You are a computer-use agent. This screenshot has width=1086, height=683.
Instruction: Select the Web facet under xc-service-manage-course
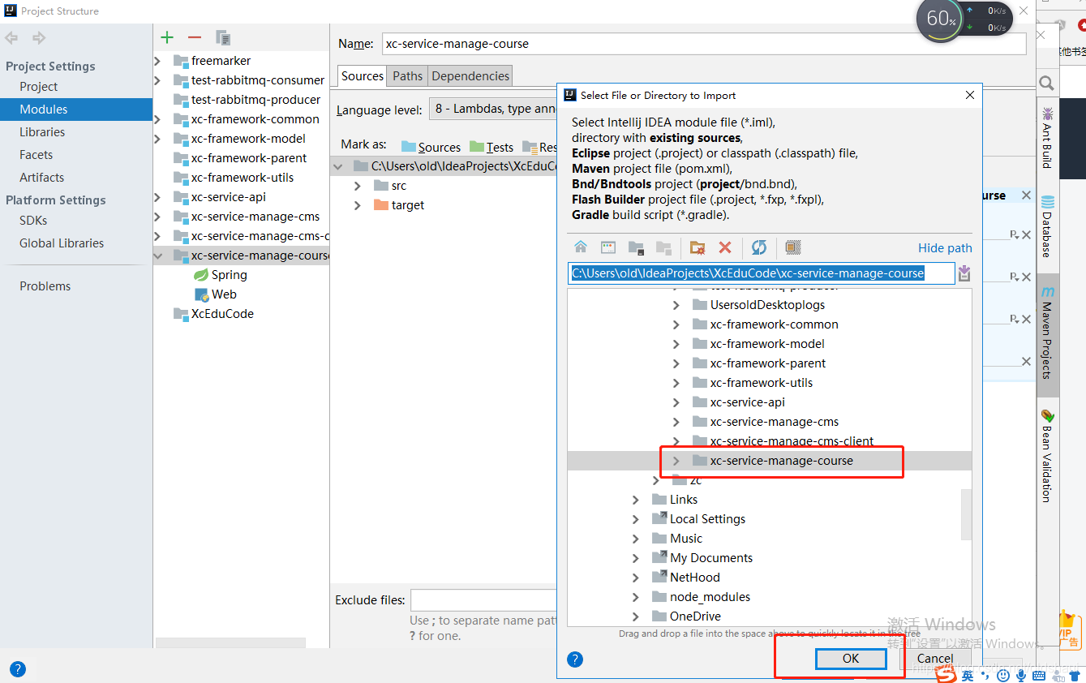(216, 294)
